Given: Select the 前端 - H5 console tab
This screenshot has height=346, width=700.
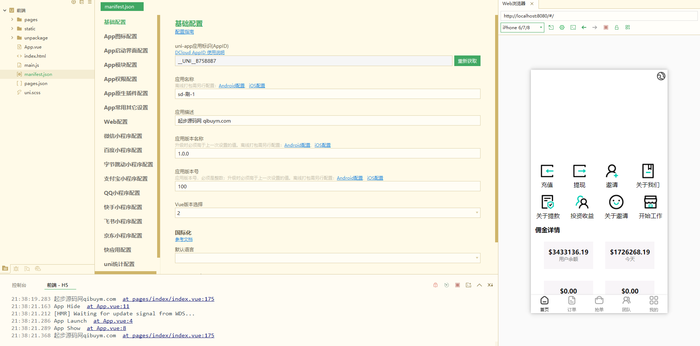Looking at the screenshot, I should [x=58, y=285].
